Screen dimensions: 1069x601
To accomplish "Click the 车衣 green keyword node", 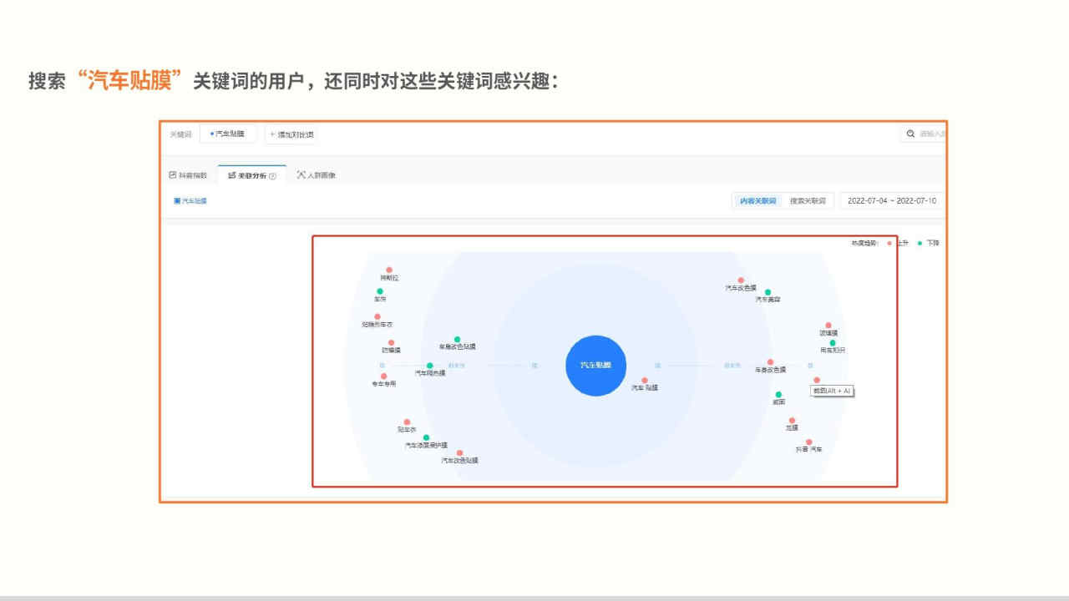I will (380, 291).
